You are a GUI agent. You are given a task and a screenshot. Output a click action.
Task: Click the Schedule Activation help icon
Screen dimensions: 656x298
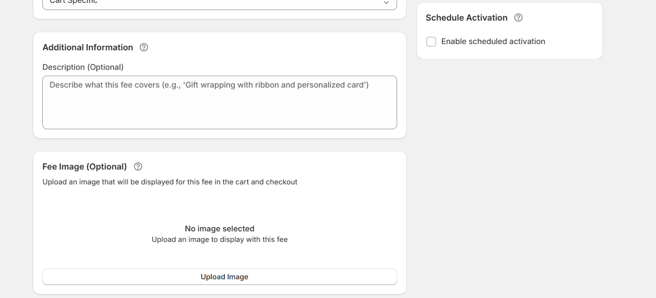[518, 18]
